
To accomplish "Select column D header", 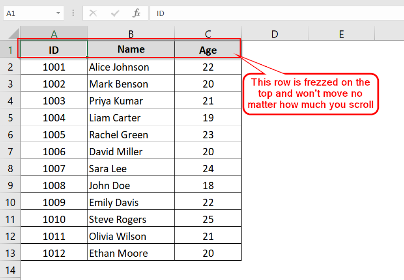I will [275, 34].
